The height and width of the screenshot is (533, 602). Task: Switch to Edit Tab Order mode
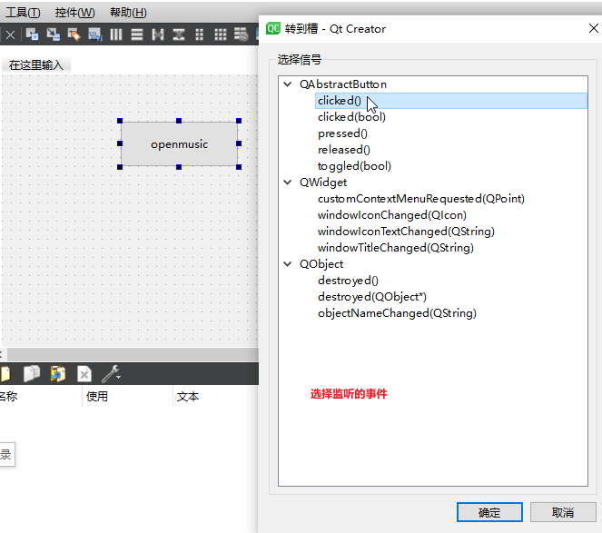tap(94, 35)
